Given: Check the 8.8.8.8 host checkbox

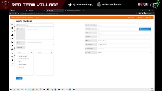Looking at the screenshot, I should 18,62.
